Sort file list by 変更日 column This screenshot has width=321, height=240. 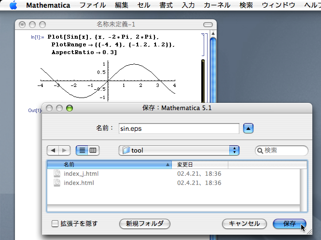coord(199,165)
